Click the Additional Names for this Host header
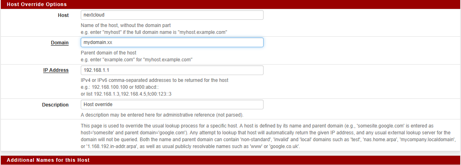The width and height of the screenshot is (461, 165). pyautogui.click(x=48, y=160)
